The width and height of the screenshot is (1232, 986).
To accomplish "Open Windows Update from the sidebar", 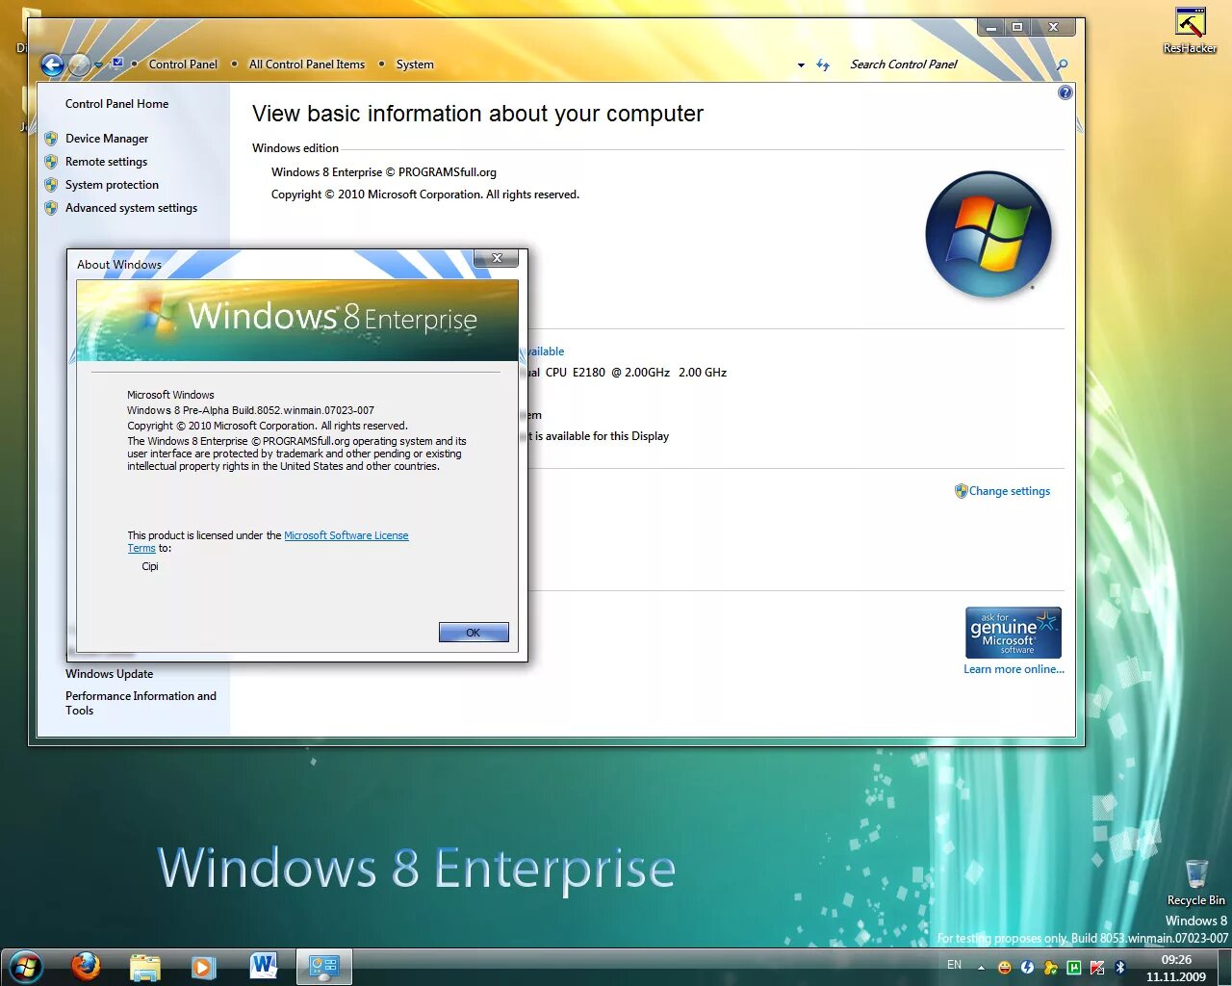I will point(109,674).
